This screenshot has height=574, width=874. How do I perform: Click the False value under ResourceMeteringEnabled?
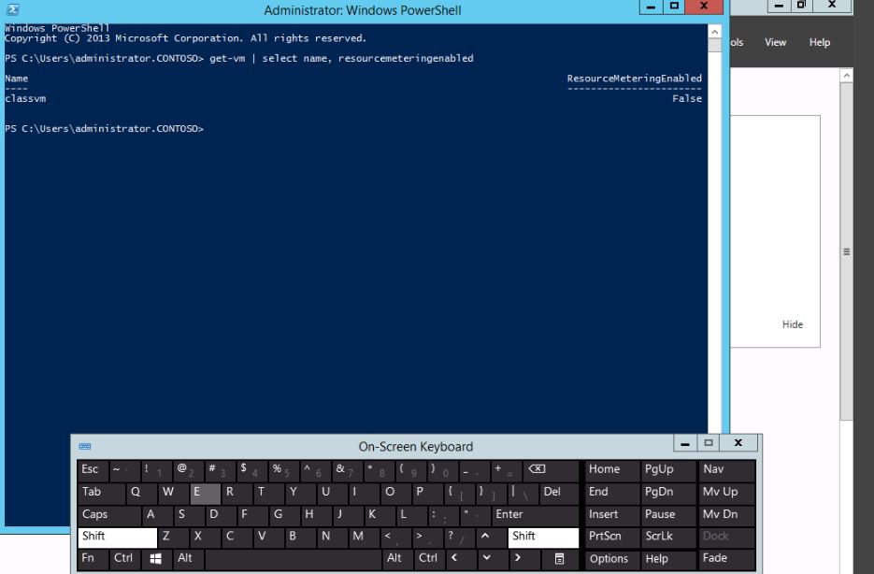click(687, 99)
